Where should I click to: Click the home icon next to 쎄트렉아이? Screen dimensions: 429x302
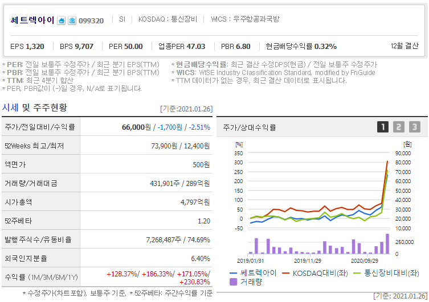pos(62,20)
